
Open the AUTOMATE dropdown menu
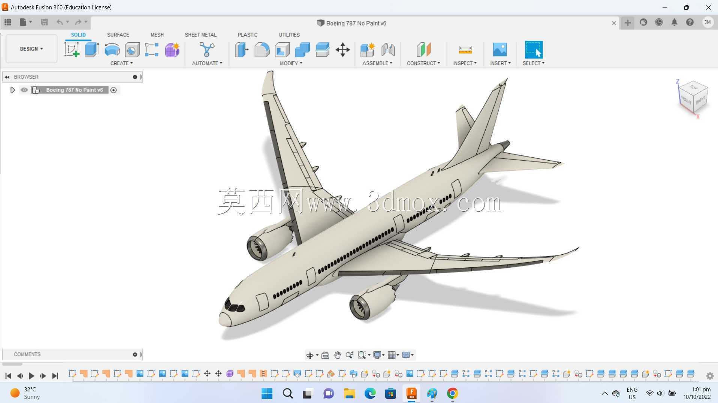[207, 63]
